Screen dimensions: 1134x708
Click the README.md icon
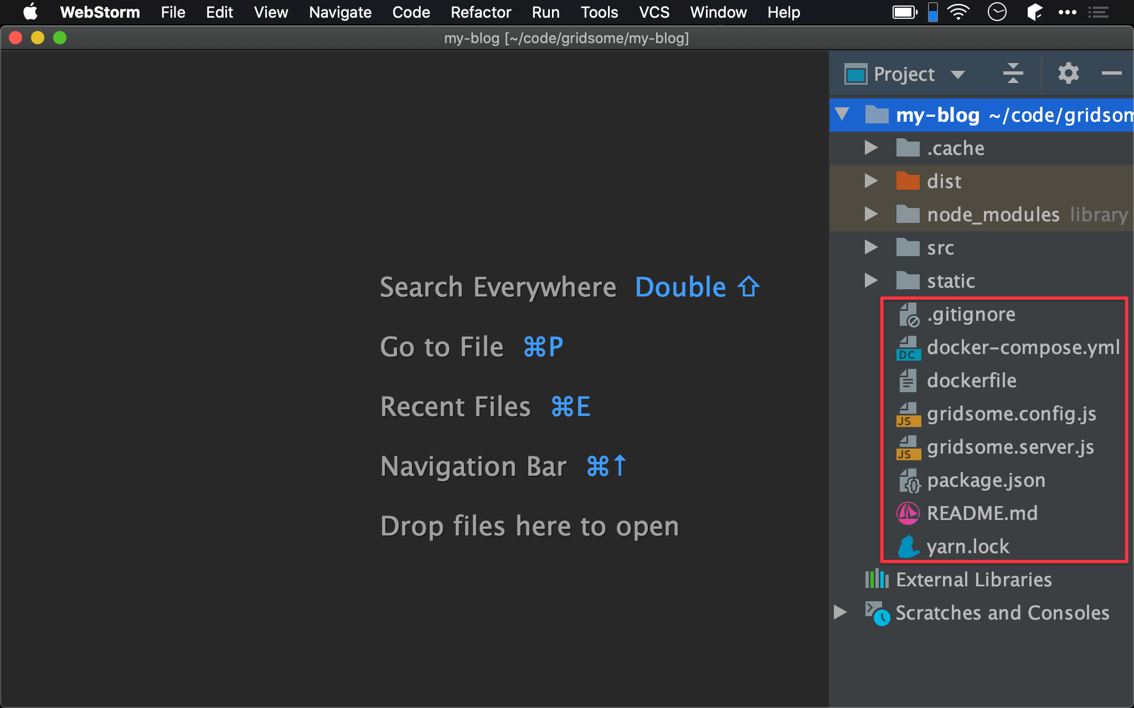click(x=908, y=513)
